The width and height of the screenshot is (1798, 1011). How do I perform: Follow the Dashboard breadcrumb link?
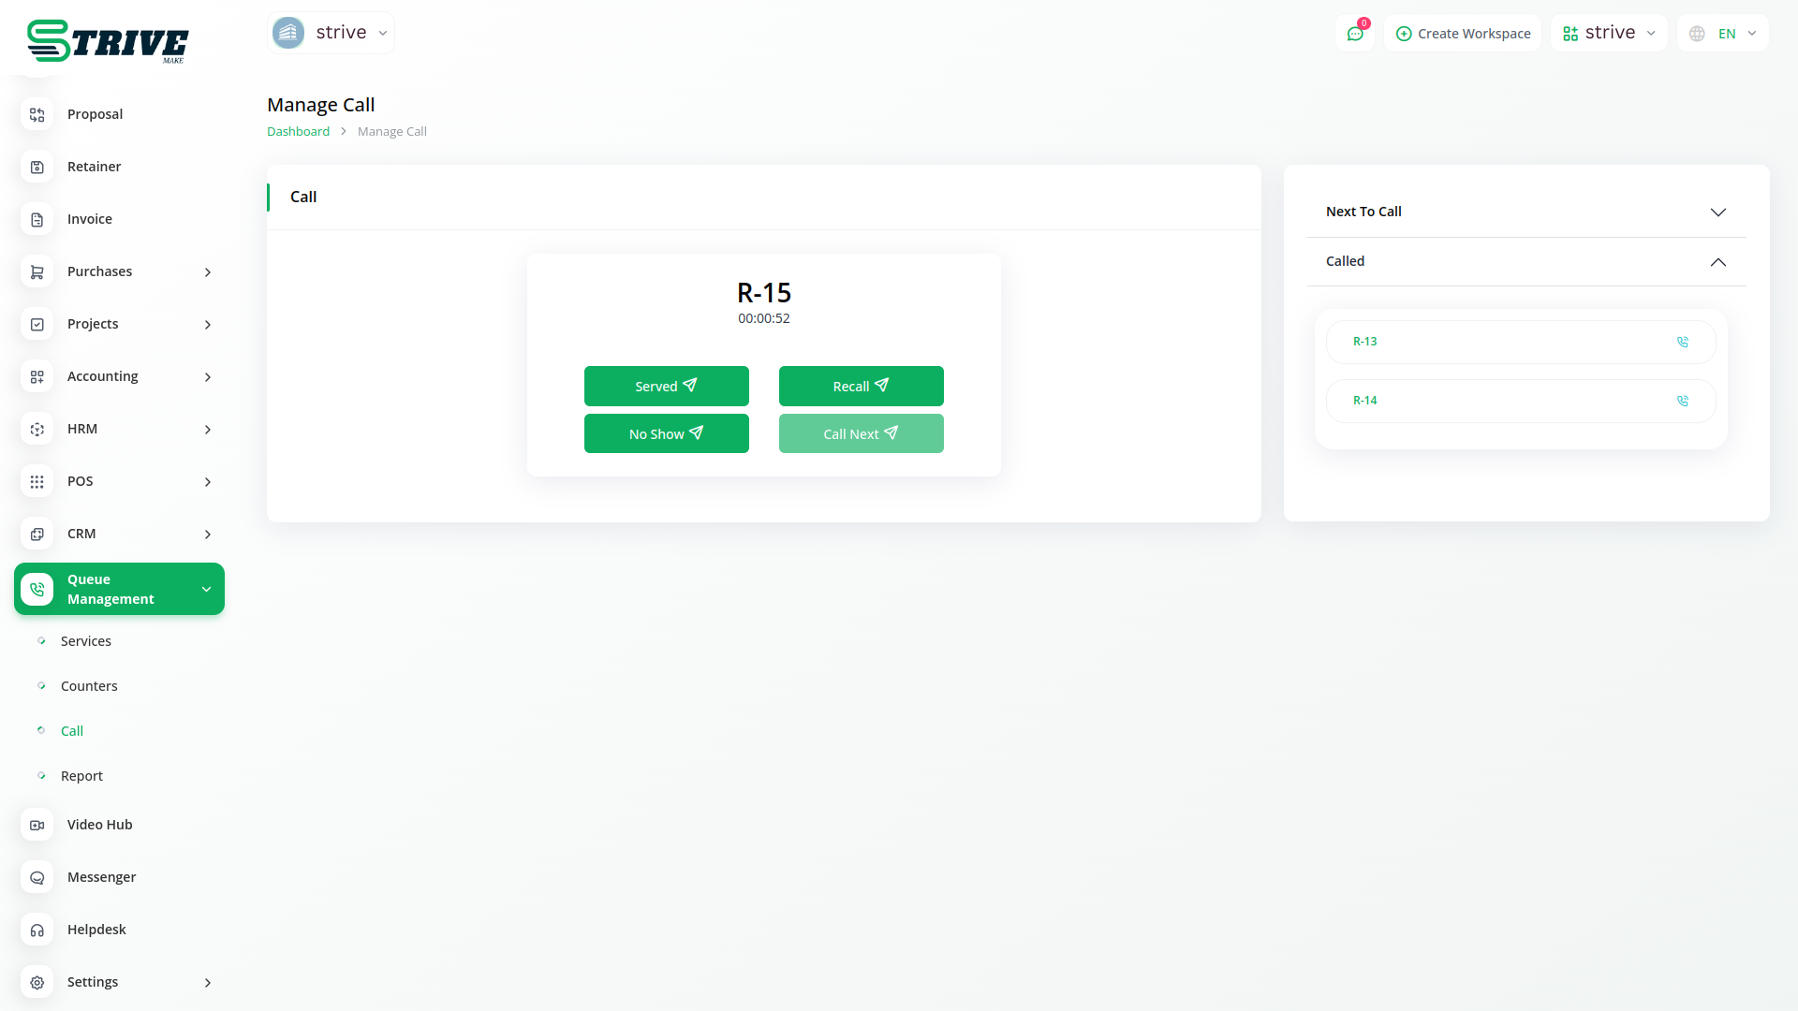pyautogui.click(x=298, y=132)
